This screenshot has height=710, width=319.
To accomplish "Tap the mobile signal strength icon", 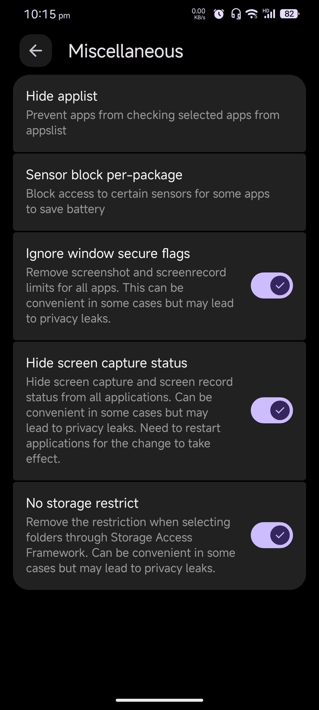I will [269, 14].
